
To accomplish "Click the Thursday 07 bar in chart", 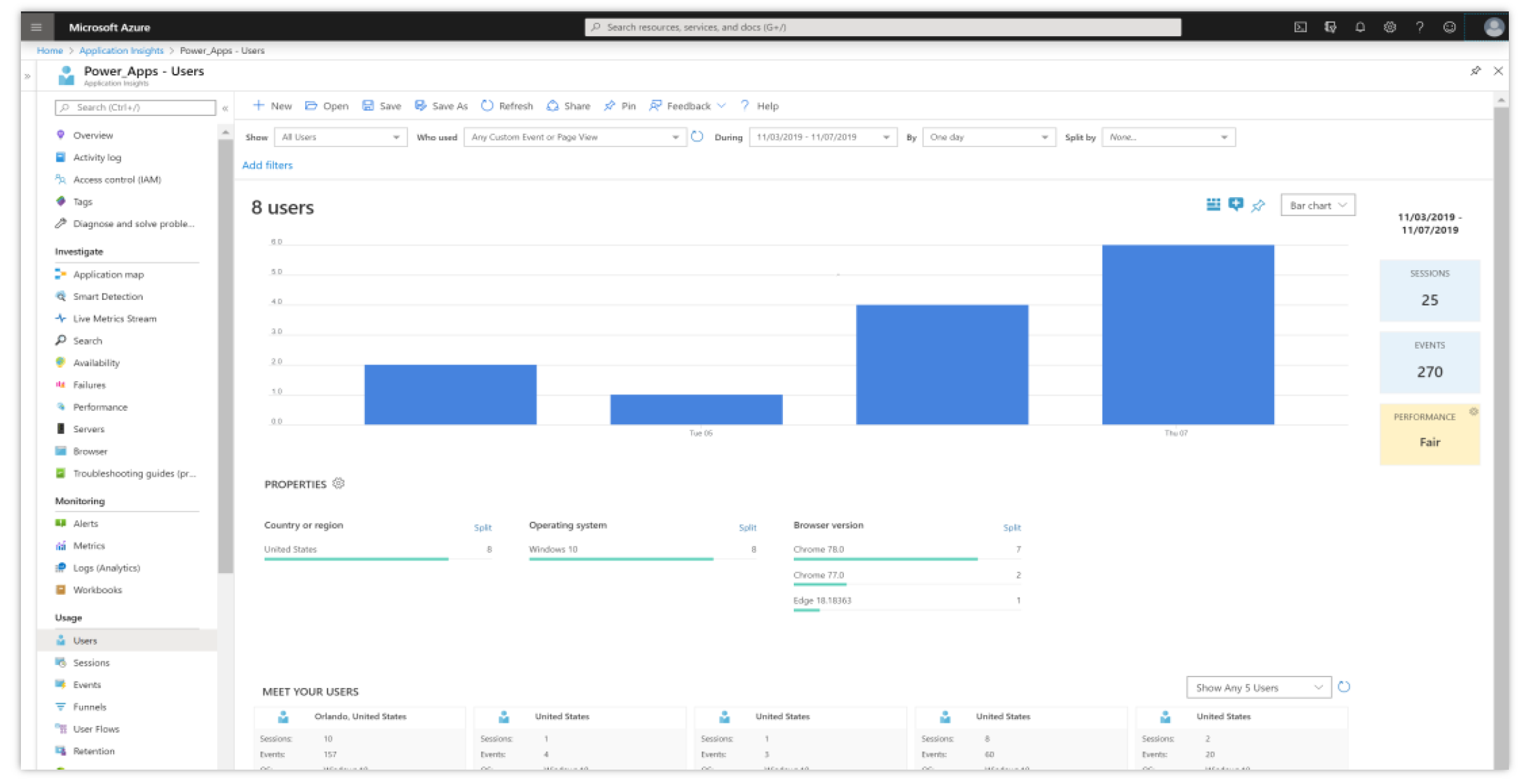I will click(1187, 335).
